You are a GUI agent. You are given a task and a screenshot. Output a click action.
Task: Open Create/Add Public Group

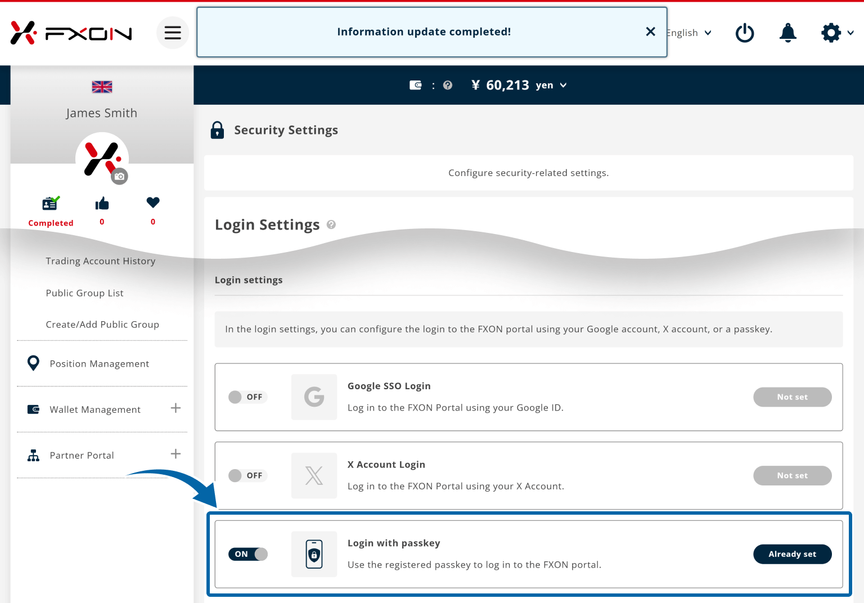[x=102, y=325]
